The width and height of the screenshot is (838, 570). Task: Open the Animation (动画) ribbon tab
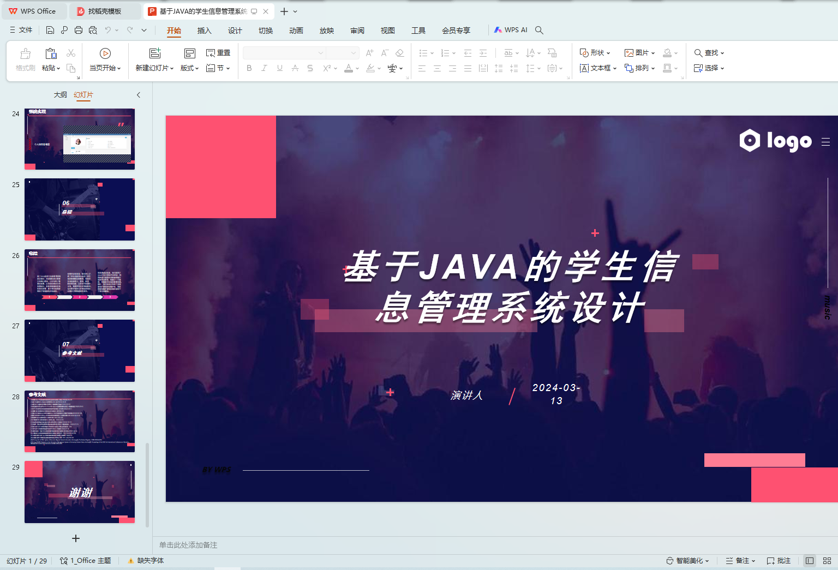[296, 31]
